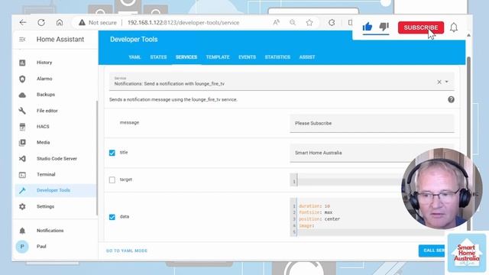The image size is (489, 275).
Task: Click the lounge_fire_tv service description text
Action: click(x=173, y=99)
